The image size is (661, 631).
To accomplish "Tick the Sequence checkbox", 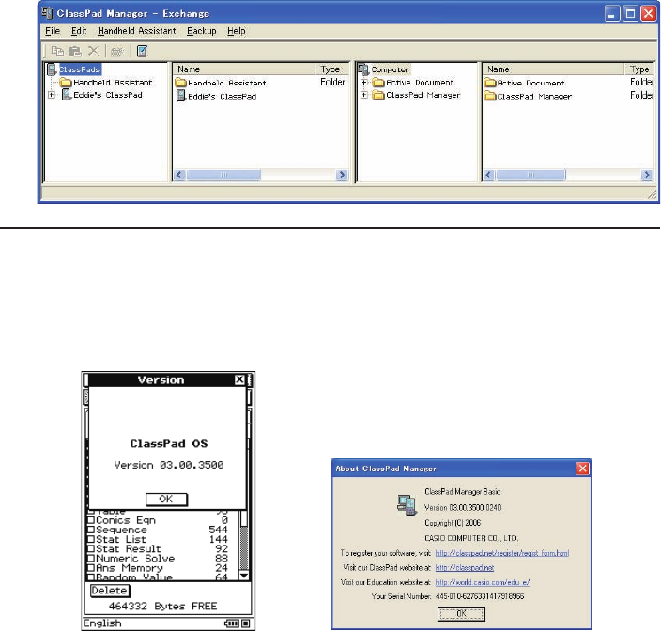I will (91, 530).
